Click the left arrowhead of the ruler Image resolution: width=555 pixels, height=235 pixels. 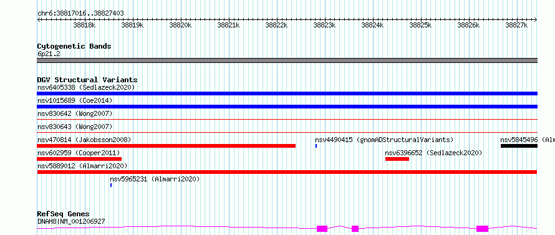pos(39,20)
